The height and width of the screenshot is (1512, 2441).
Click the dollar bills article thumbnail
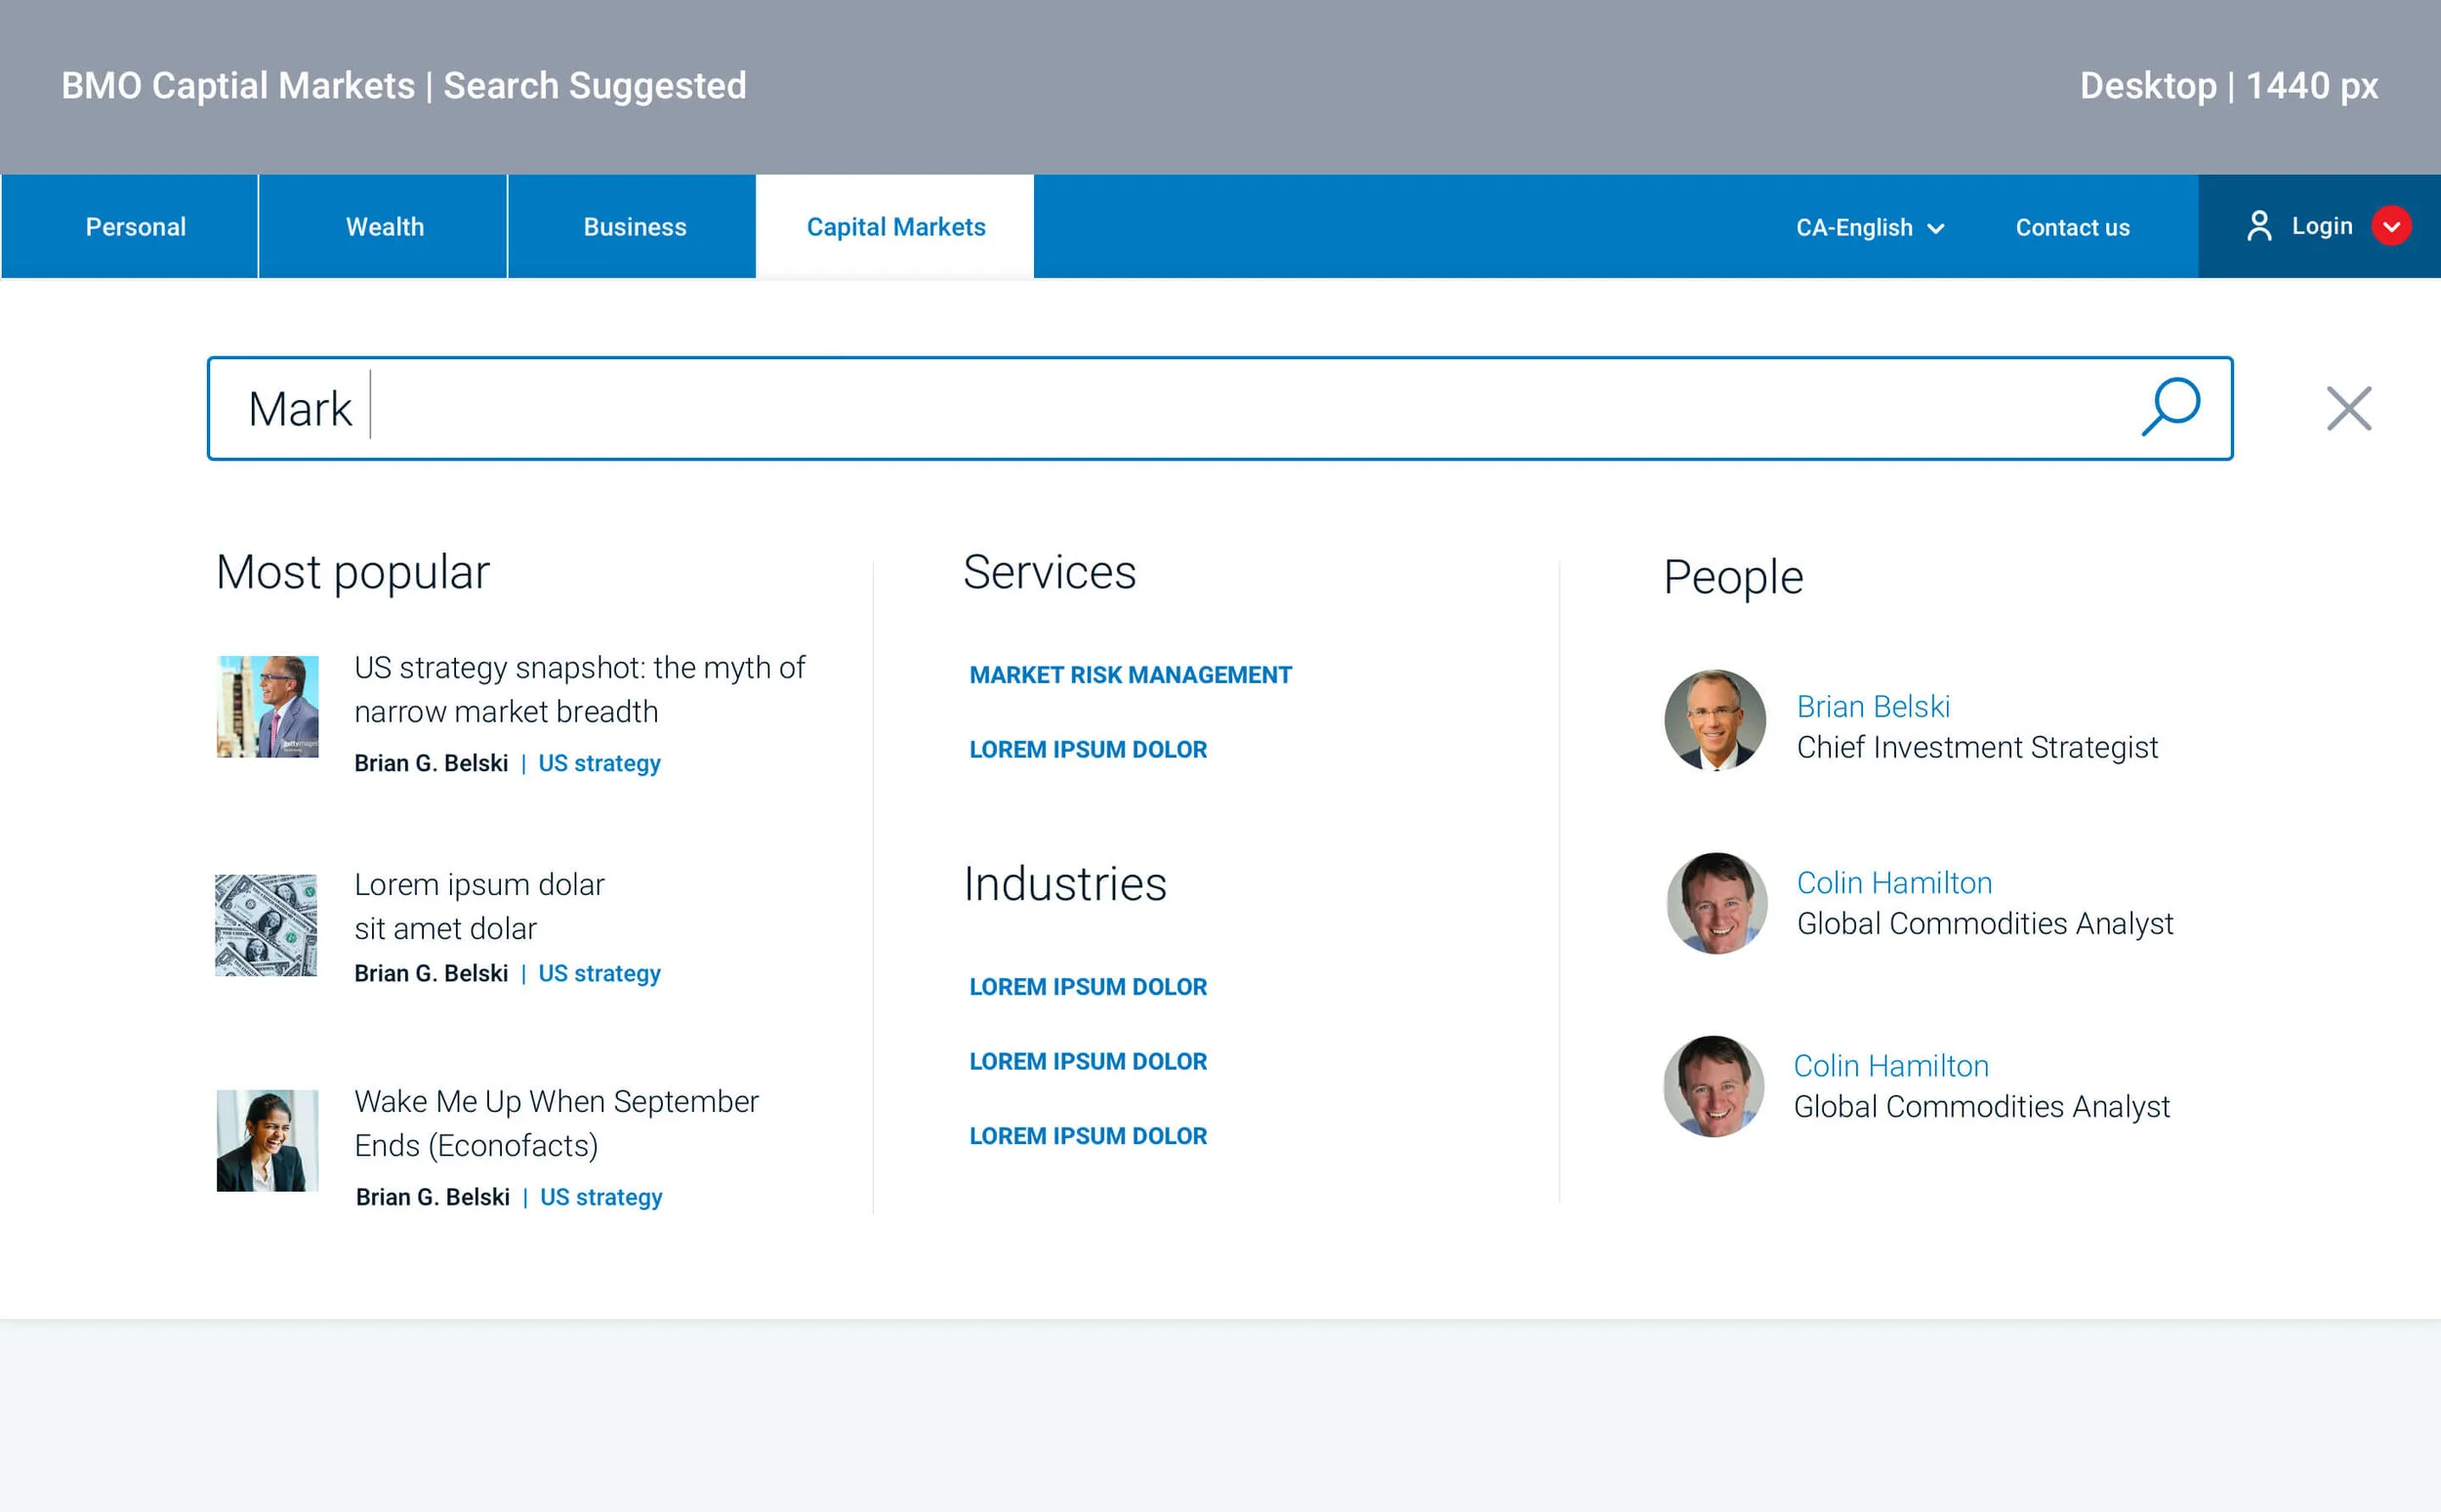pyautogui.click(x=266, y=925)
